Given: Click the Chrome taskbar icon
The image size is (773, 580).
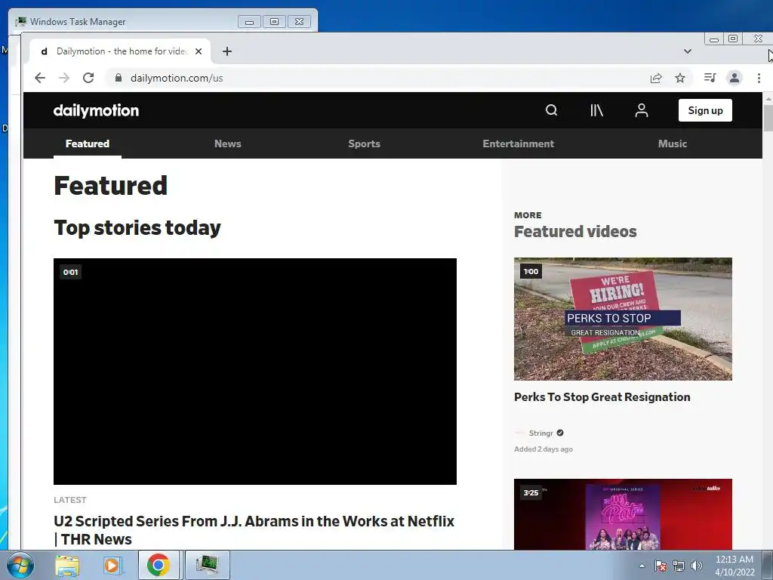Looking at the screenshot, I should coord(159,565).
